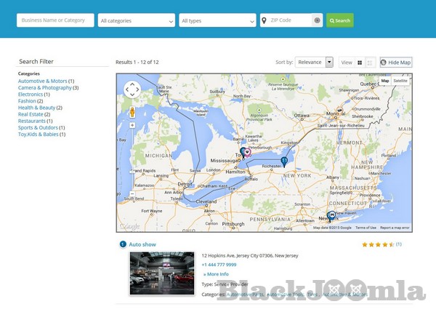Open the Camera & Photography category link
This screenshot has width=436, height=312.
click(x=45, y=87)
